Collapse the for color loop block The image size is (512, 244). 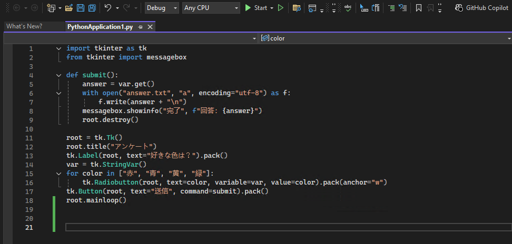tap(58, 174)
